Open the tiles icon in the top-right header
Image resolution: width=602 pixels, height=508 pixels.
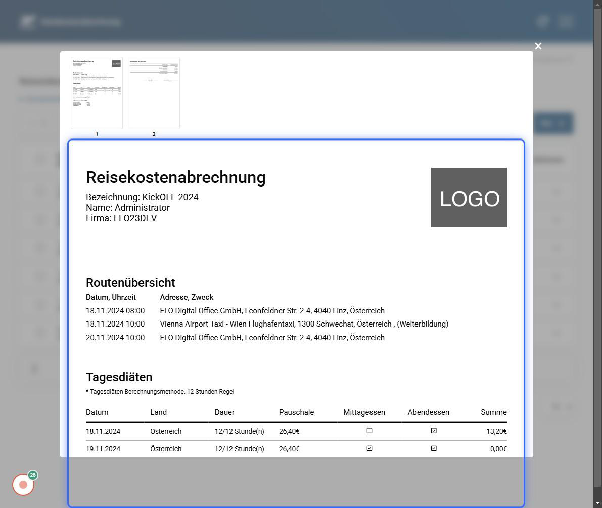tap(542, 21)
